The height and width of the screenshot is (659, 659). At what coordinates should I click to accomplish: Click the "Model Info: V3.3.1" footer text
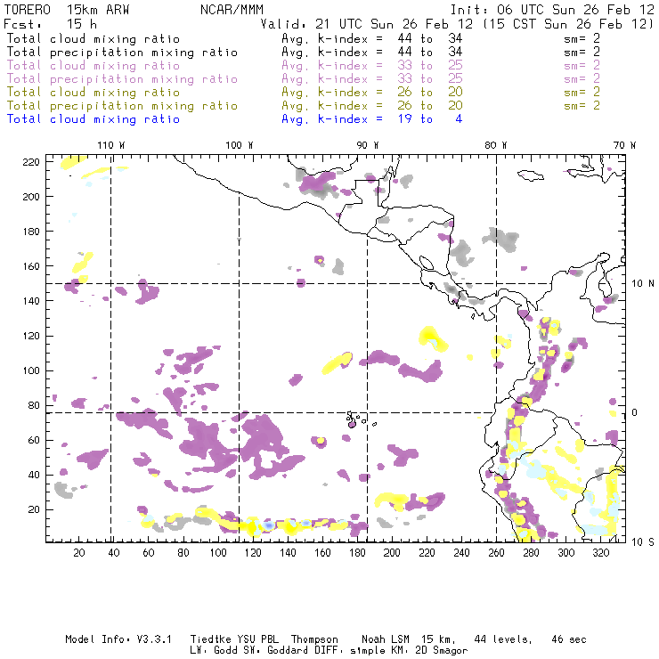[x=118, y=639]
